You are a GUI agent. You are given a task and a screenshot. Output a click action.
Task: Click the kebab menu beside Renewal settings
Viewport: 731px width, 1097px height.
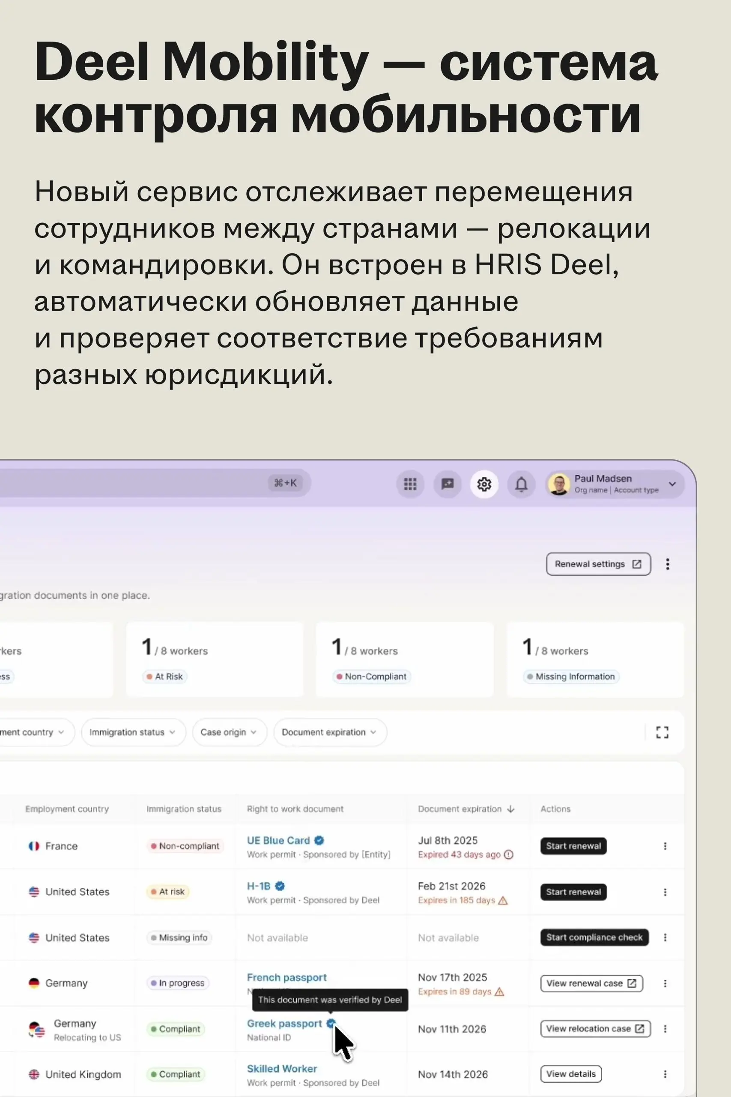point(668,564)
